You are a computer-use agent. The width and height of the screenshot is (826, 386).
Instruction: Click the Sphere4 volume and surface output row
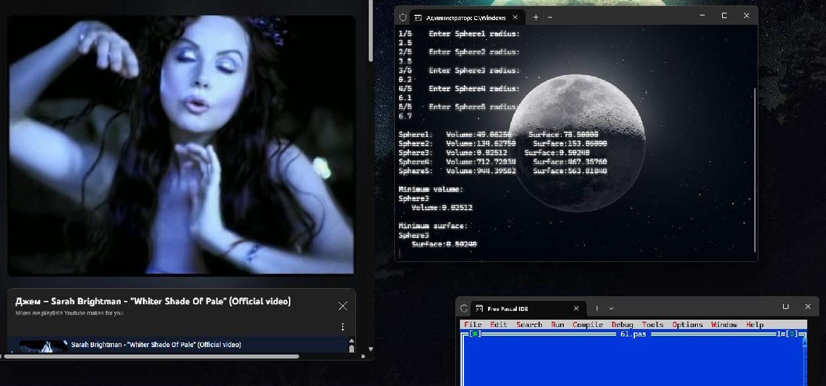point(503,162)
